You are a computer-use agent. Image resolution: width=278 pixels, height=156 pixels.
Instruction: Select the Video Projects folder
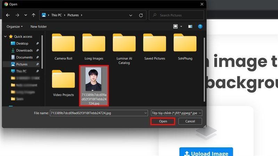coord(63,81)
